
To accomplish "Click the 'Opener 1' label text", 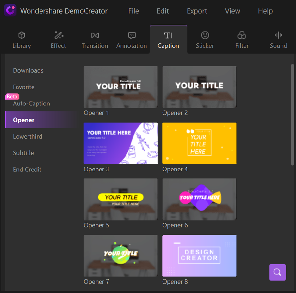I will point(96,113).
